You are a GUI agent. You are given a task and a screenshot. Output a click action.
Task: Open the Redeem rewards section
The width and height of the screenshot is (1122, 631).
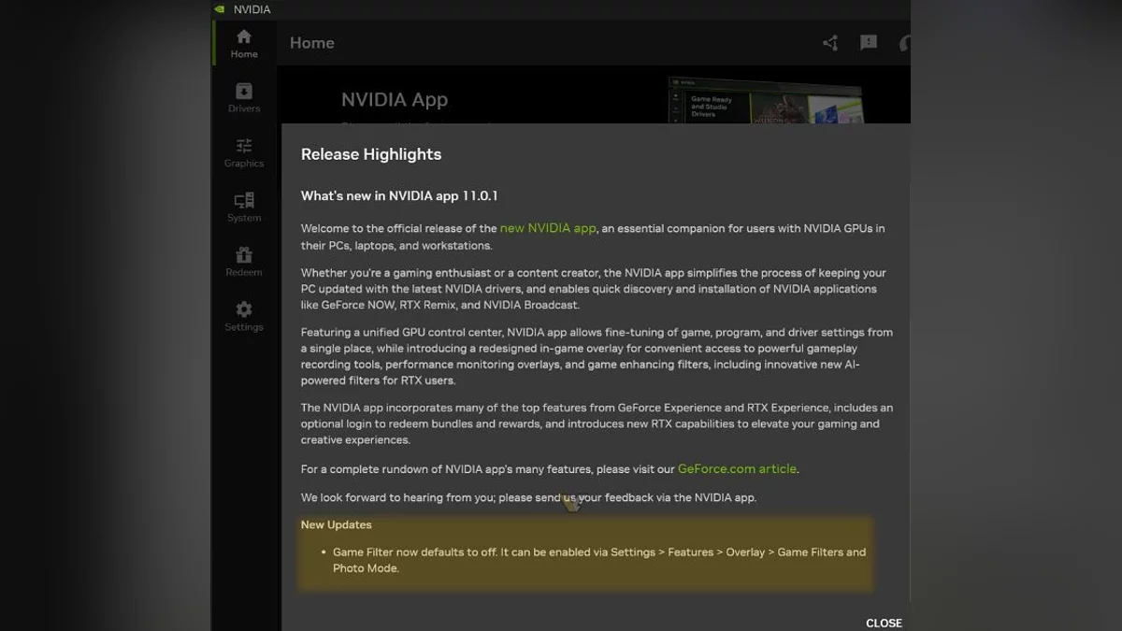pos(244,262)
